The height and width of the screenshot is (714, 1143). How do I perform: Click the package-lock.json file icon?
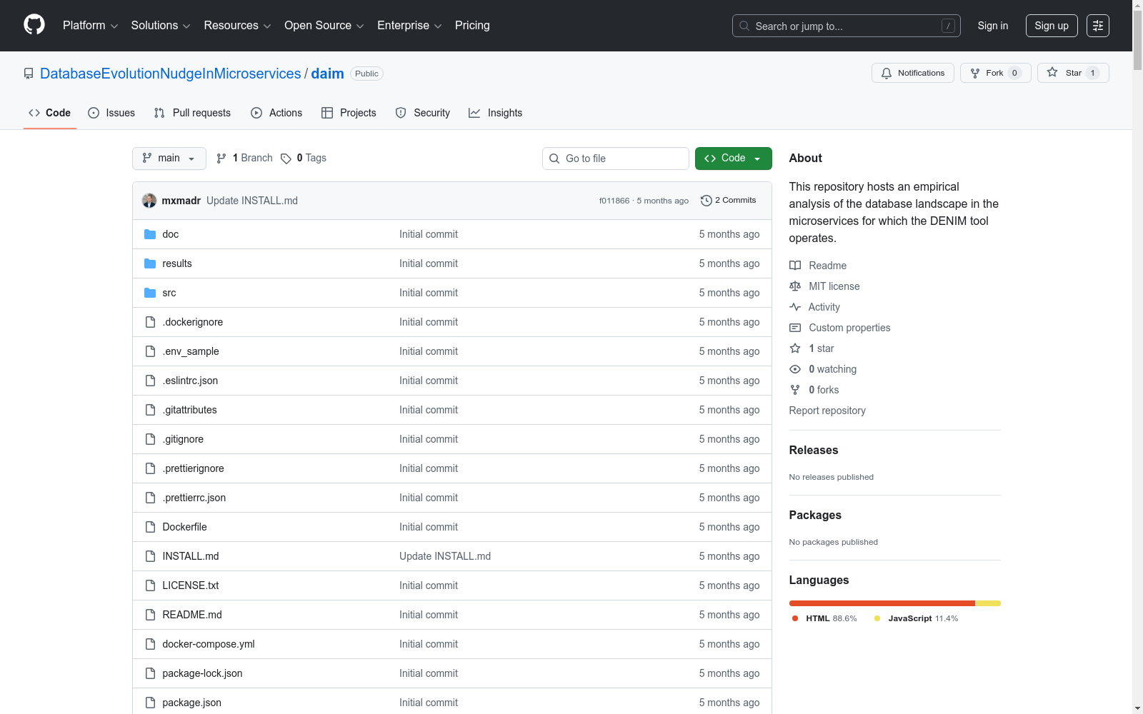pos(150,673)
